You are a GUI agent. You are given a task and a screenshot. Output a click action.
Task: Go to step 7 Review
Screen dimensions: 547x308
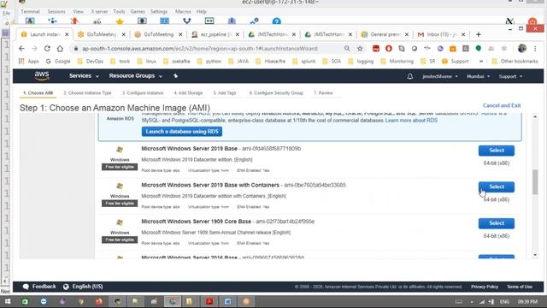click(323, 93)
